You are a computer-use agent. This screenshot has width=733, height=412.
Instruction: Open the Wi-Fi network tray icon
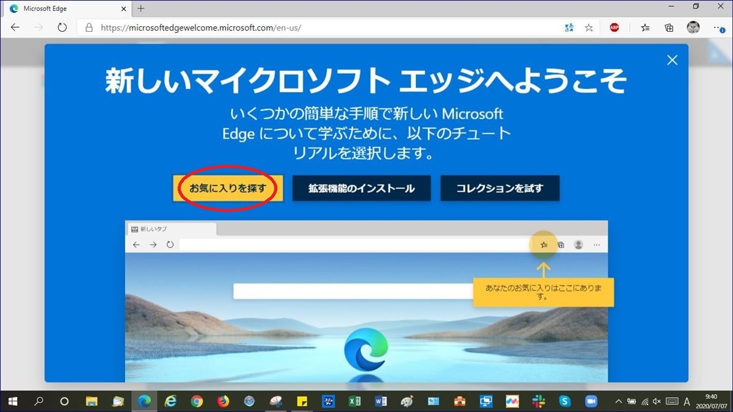pos(644,401)
